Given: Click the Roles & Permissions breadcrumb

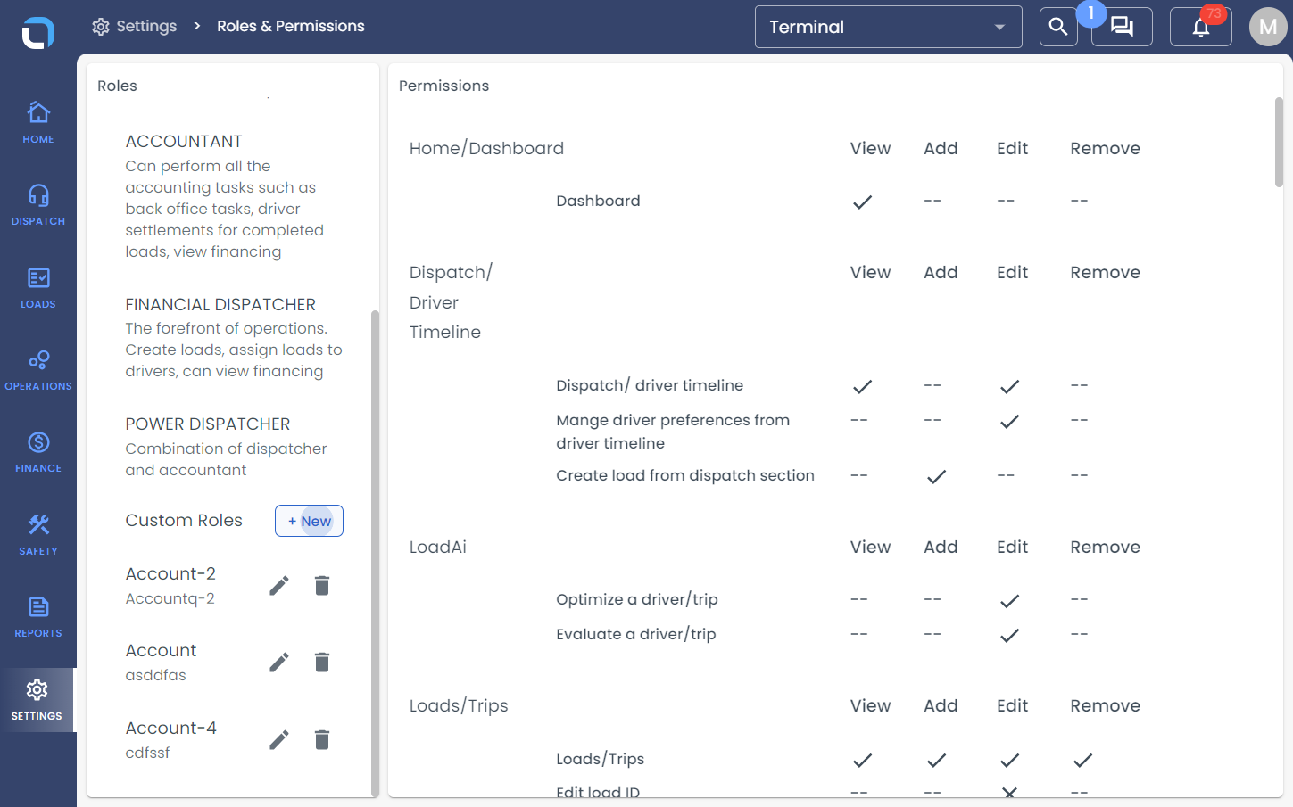Looking at the screenshot, I should pyautogui.click(x=291, y=27).
